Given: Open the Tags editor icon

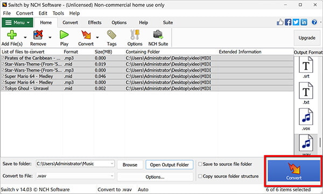Looking at the screenshot, I should pos(111,34).
